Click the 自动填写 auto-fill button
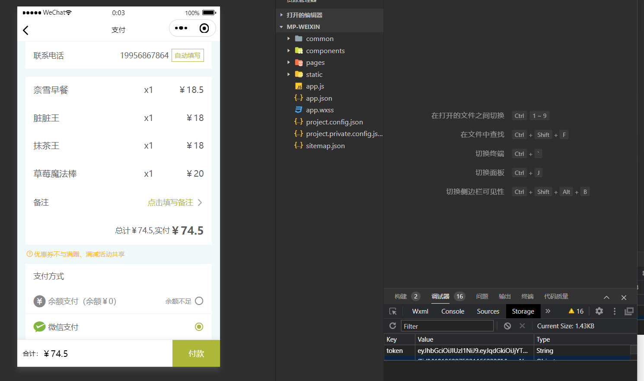644x381 pixels. (x=188, y=55)
